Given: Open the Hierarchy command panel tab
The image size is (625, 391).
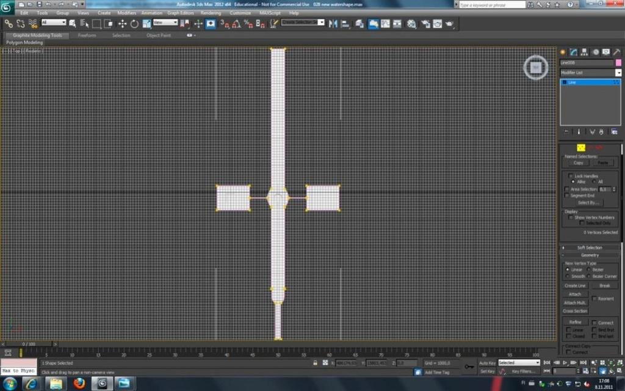Looking at the screenshot, I should (x=584, y=52).
